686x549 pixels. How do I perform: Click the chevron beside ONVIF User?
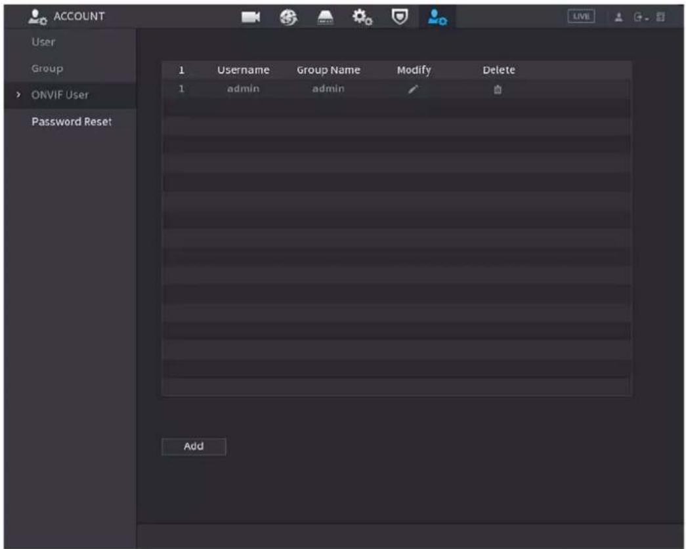18,94
